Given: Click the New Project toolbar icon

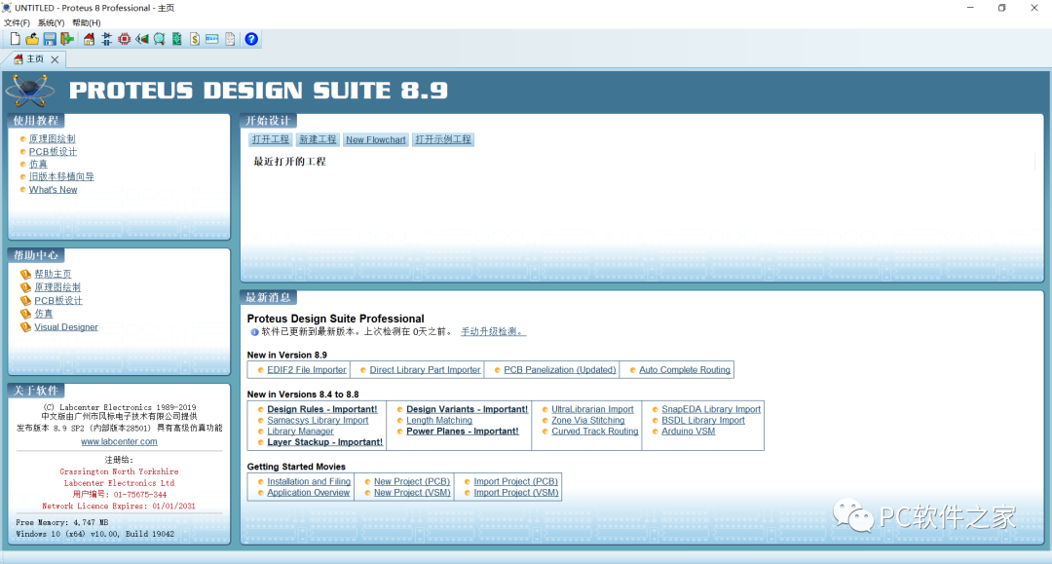Looking at the screenshot, I should point(15,39).
